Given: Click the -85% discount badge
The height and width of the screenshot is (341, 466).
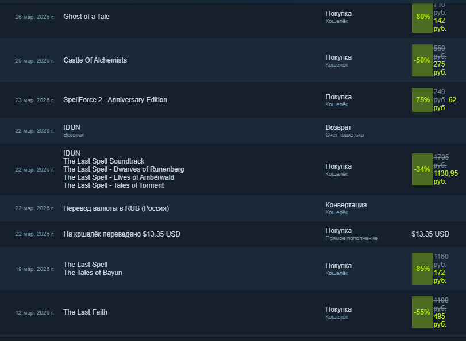Looking at the screenshot, I should click(x=422, y=269).
